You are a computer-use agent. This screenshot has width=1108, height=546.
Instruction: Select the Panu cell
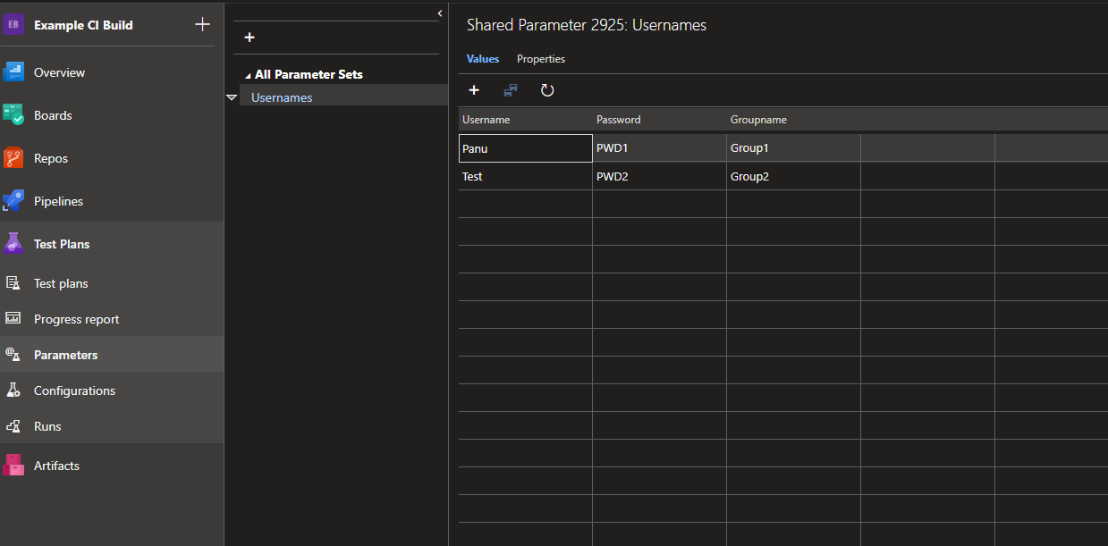pyautogui.click(x=526, y=148)
